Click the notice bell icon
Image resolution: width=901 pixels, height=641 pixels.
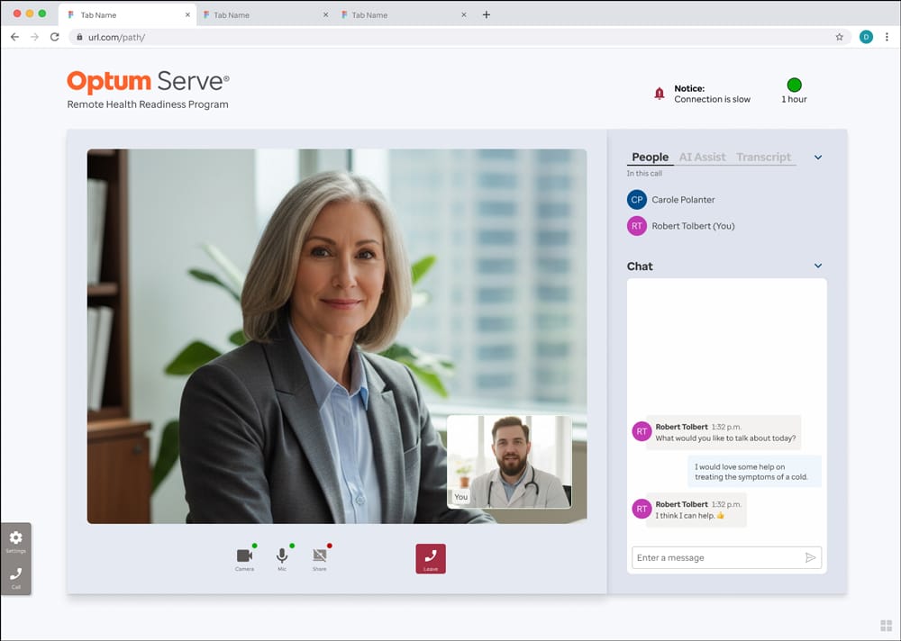660,94
